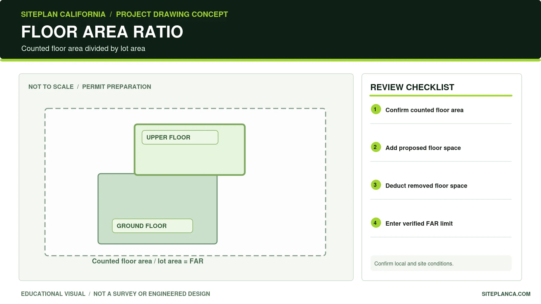Click 'Deduct removed floor space' checklist item
The height and width of the screenshot is (304, 541).
[426, 186]
